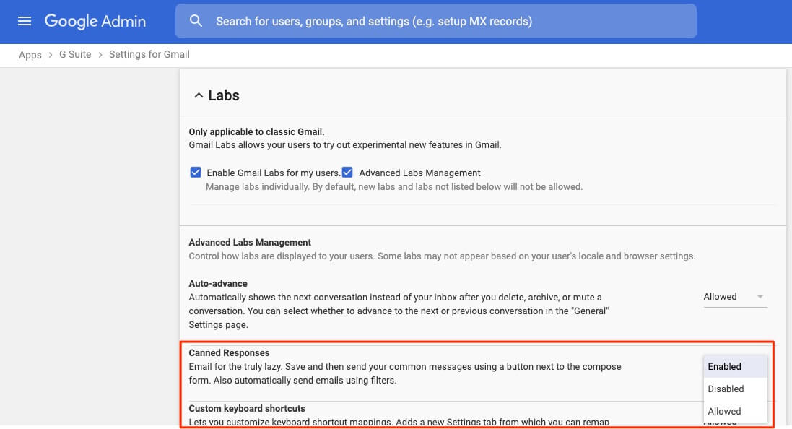Screen dimensions: 792x429
Task: Open the Auto-advance Allowed dropdown
Action: pyautogui.click(x=734, y=297)
